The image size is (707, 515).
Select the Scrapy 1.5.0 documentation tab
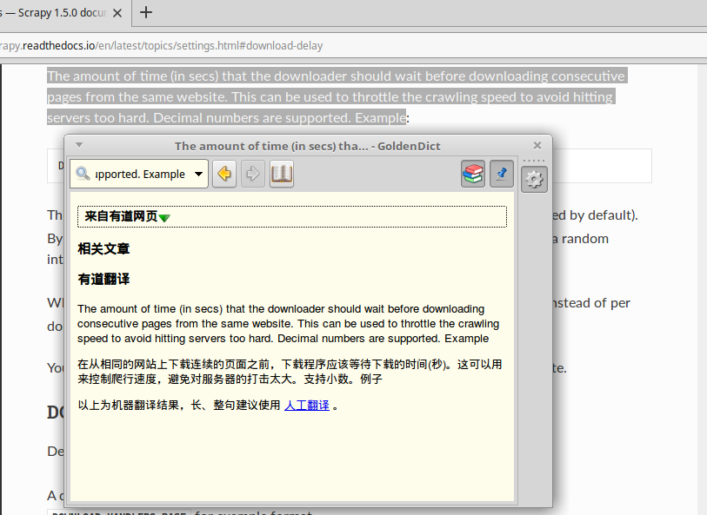[x=53, y=13]
